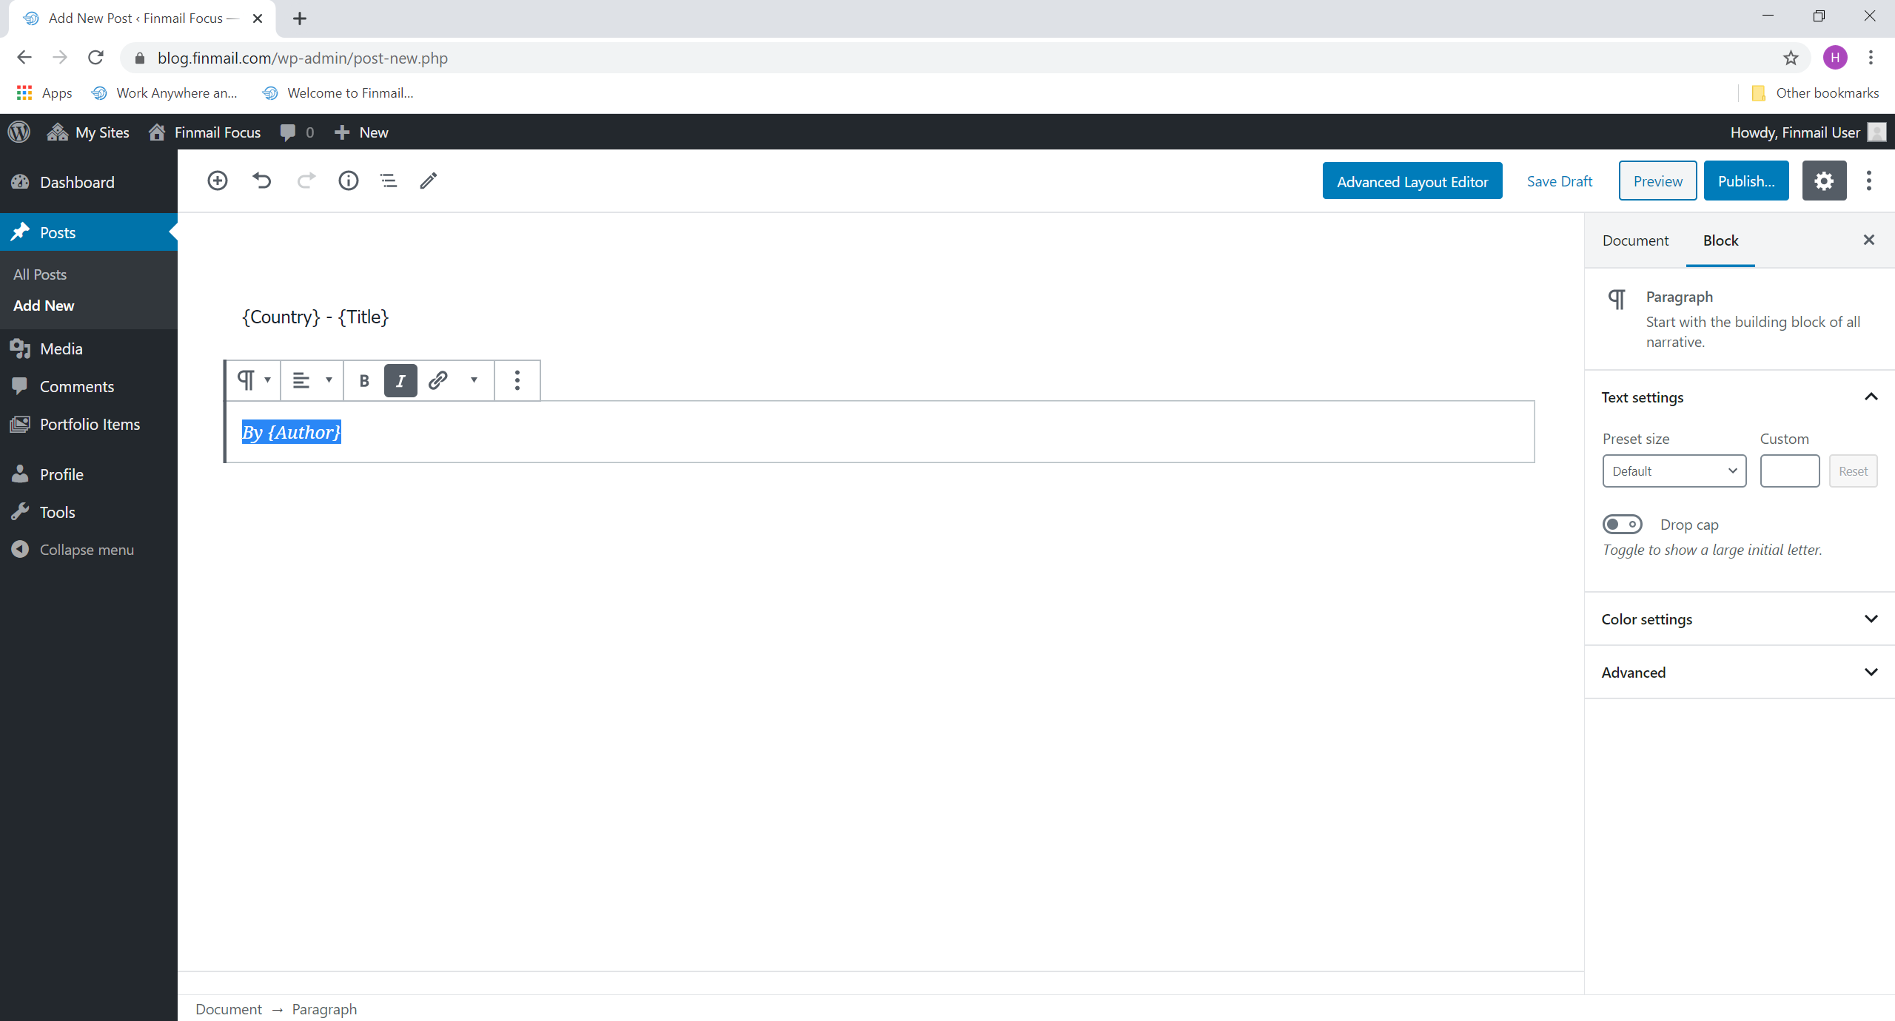This screenshot has height=1021, width=1895.
Task: Save the post as draft
Action: [x=1560, y=181]
